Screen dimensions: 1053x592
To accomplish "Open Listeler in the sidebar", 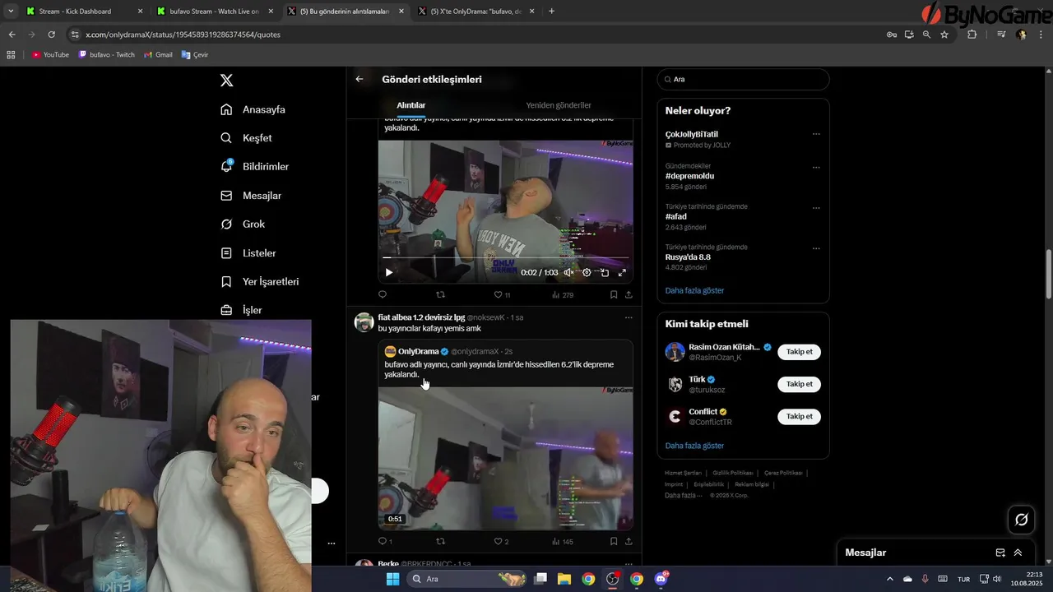I will tap(248, 253).
